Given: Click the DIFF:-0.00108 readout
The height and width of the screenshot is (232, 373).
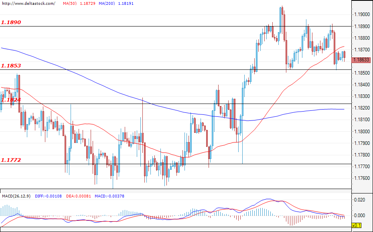Looking at the screenshot, I should click(48, 196).
